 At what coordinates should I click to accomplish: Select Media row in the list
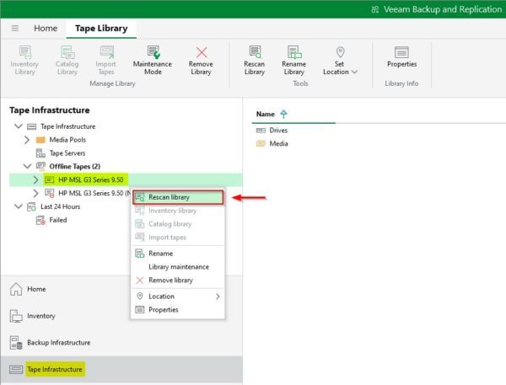point(272,143)
